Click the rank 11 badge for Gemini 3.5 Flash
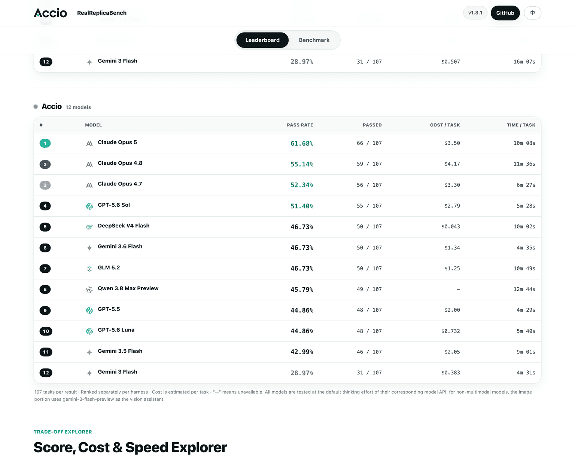Screen dimensions: 575x459 46,352
